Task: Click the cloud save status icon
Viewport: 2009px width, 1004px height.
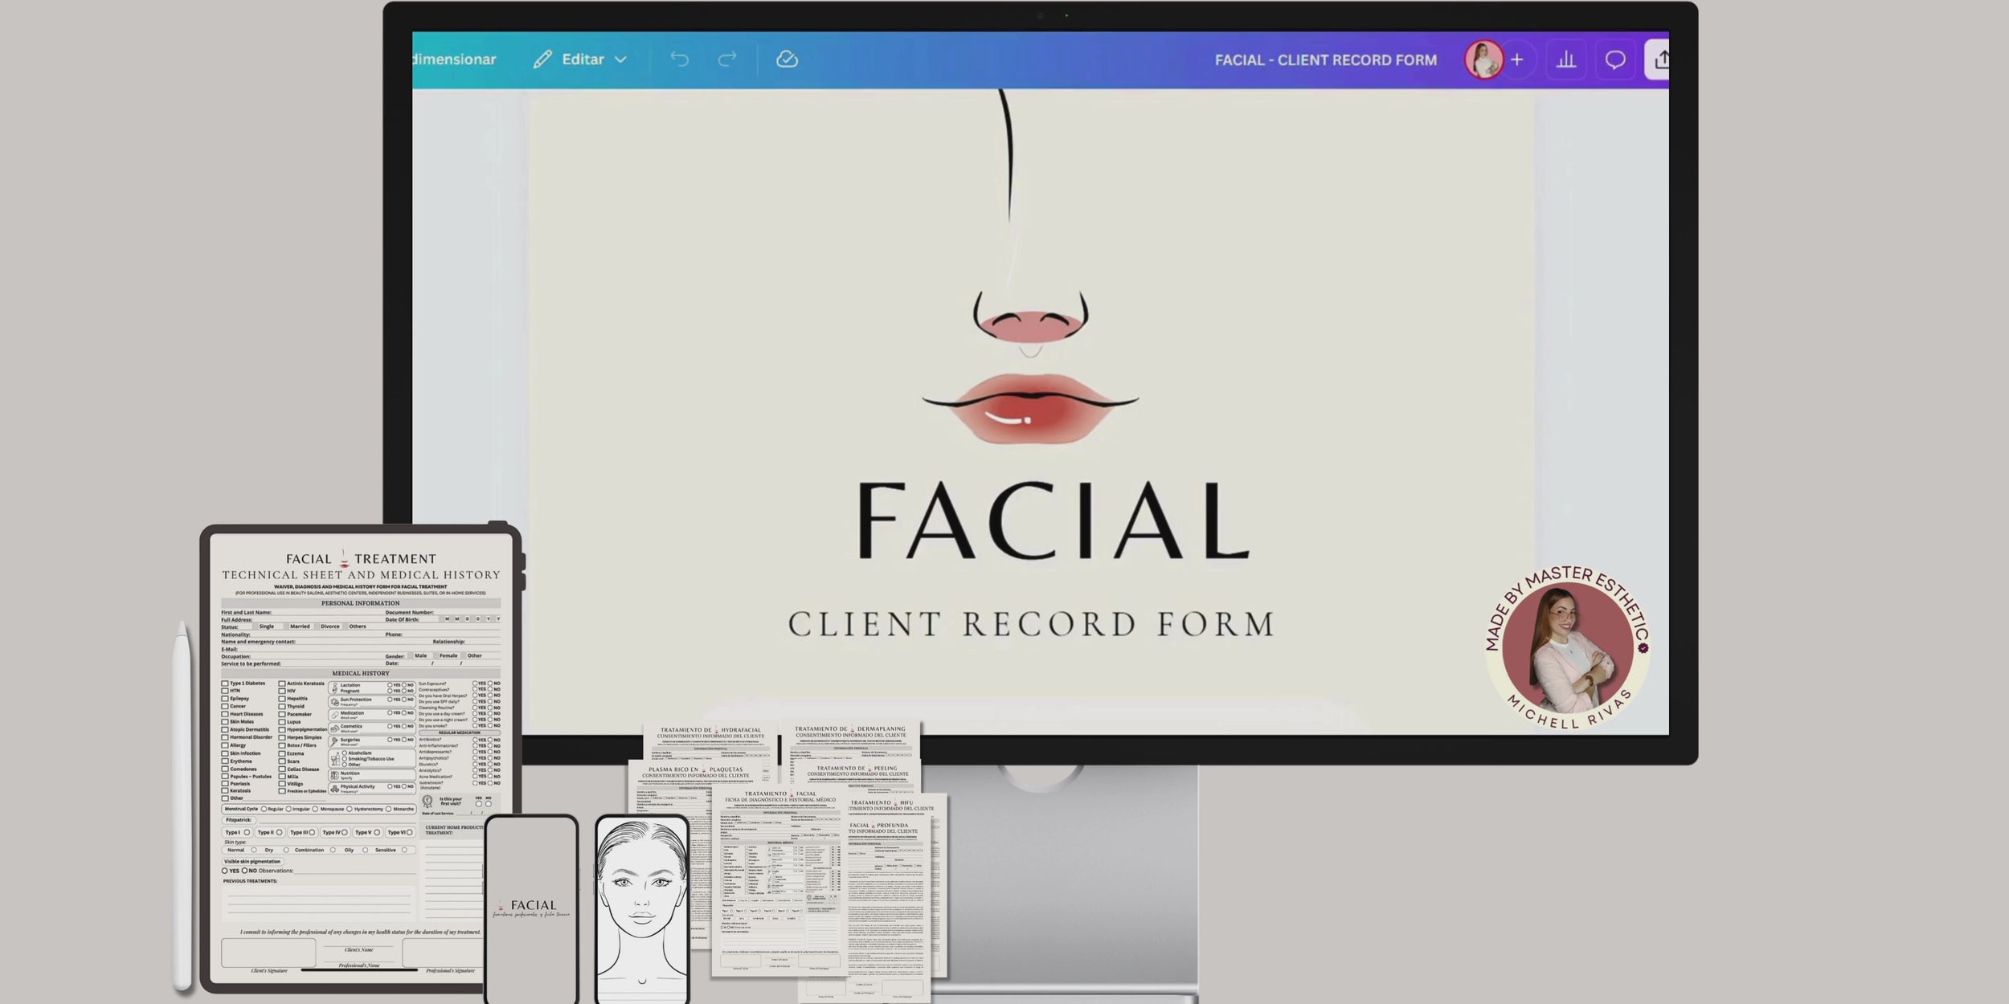Action: coord(787,59)
